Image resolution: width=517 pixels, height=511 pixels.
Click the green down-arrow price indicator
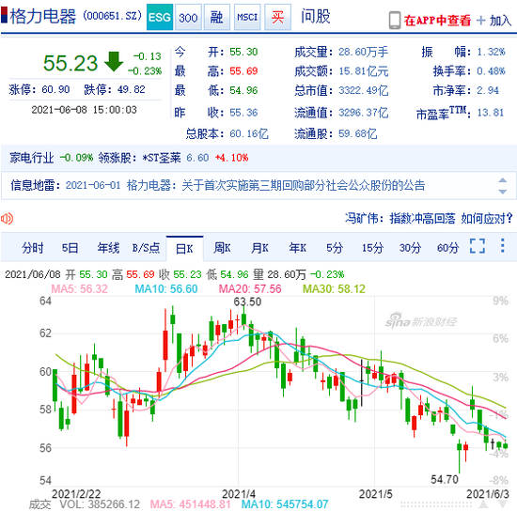click(114, 62)
